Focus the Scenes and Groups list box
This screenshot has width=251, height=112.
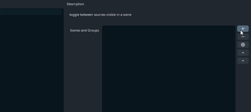point(169,69)
